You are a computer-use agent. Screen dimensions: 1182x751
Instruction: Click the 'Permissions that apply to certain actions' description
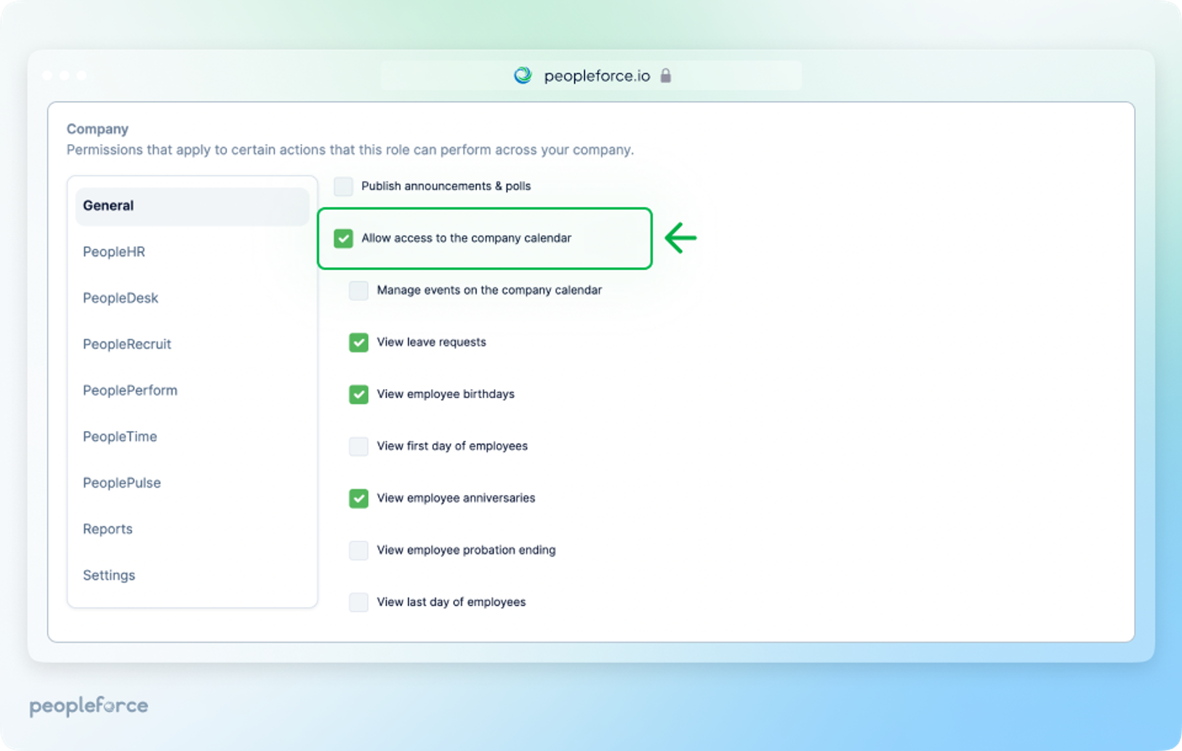point(350,150)
